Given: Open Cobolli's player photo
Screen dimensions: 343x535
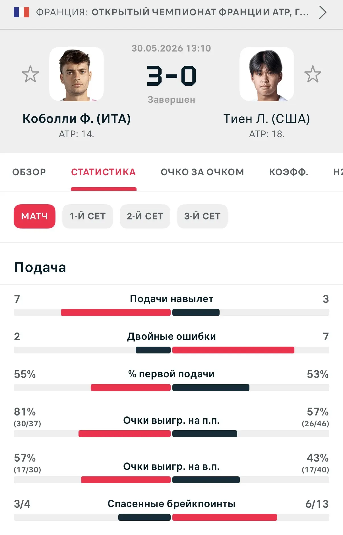Looking at the screenshot, I should [76, 74].
